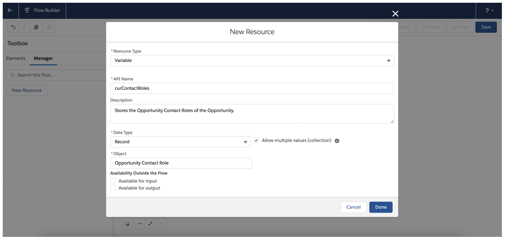
Task: Click the Object input field
Action: [181, 163]
